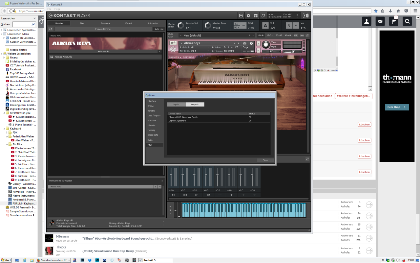420x263 pixels.
Task: Click the Master Tune knob
Action: click(207, 25)
